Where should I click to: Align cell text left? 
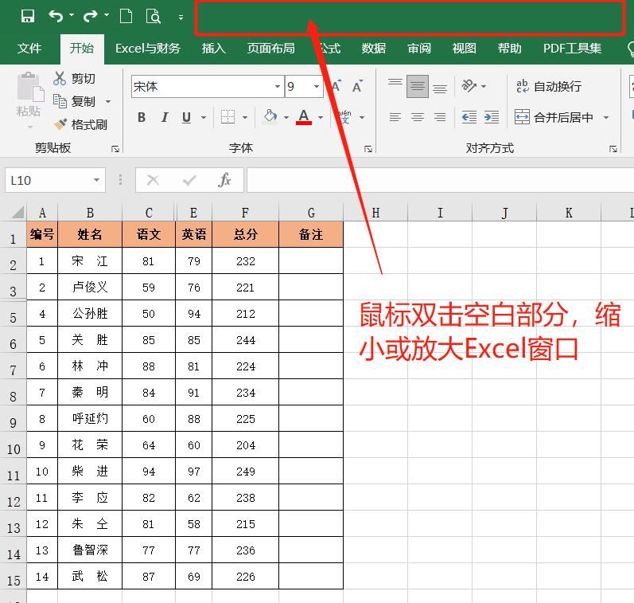[x=395, y=117]
